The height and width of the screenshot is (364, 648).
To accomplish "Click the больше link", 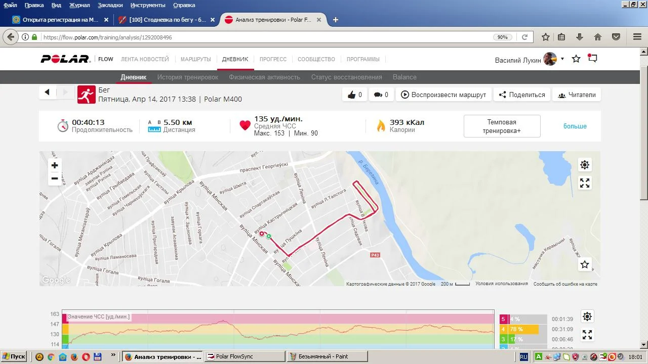I will click(575, 126).
